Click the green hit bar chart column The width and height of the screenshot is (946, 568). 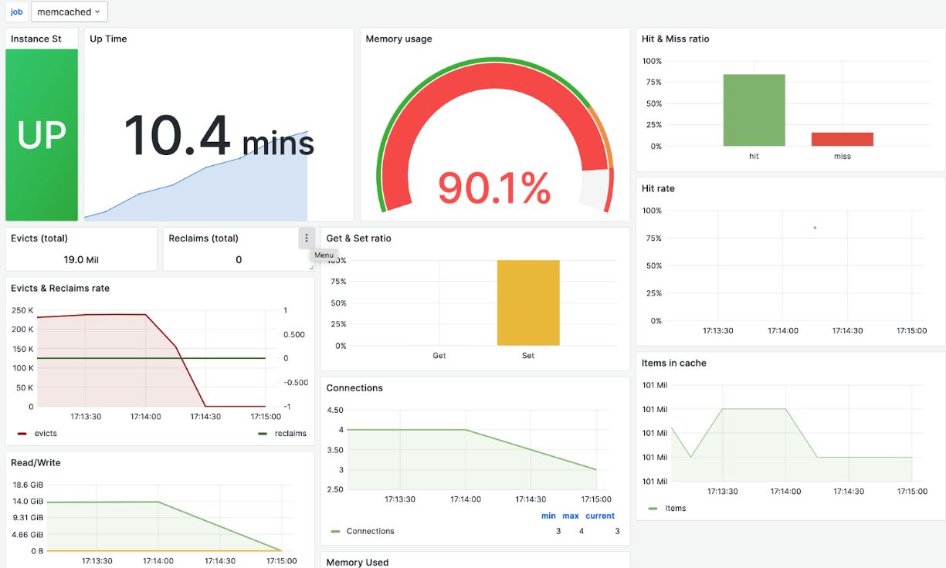click(753, 108)
